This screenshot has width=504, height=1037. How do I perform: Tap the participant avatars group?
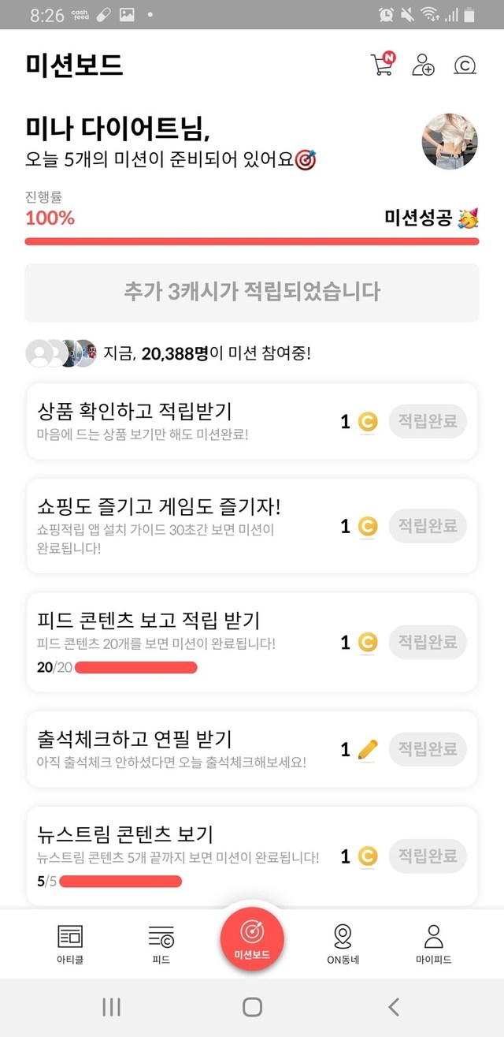61,353
